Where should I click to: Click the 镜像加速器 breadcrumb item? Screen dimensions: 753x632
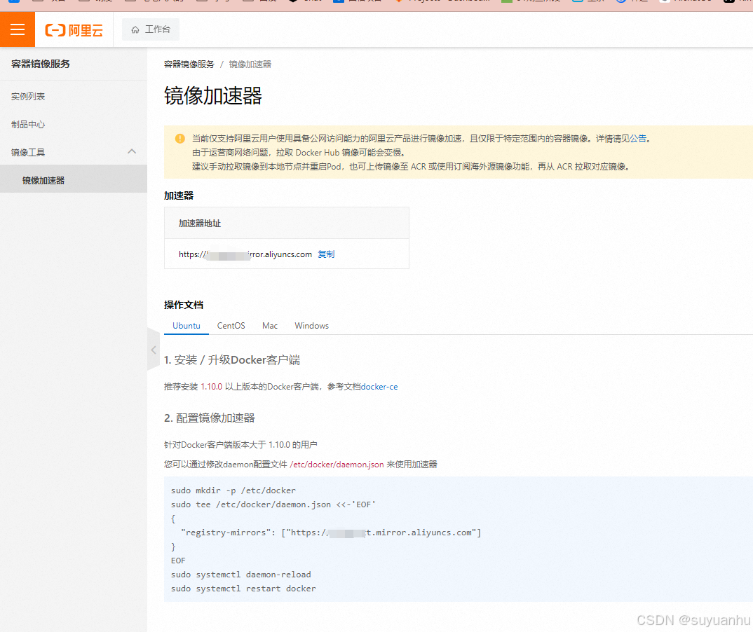(x=250, y=64)
